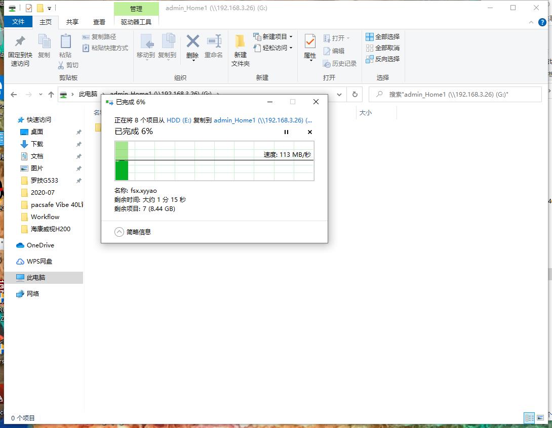This screenshot has width=552, height=428.
Task: Switch to the 共享 ribbon tab
Action: point(72,22)
